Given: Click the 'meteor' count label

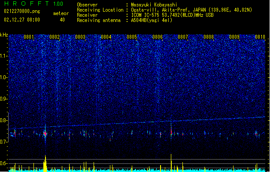Looking at the screenshot, I should click(x=61, y=13).
